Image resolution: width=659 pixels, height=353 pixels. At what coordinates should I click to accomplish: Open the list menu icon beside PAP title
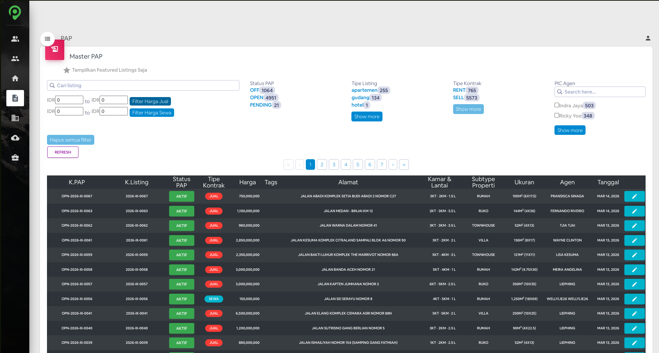pos(48,39)
